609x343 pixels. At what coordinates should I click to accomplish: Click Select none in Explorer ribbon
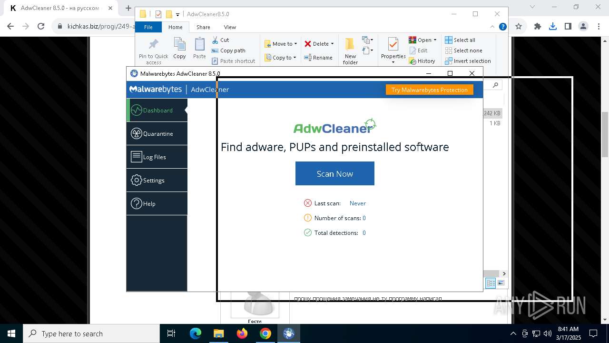point(463,50)
